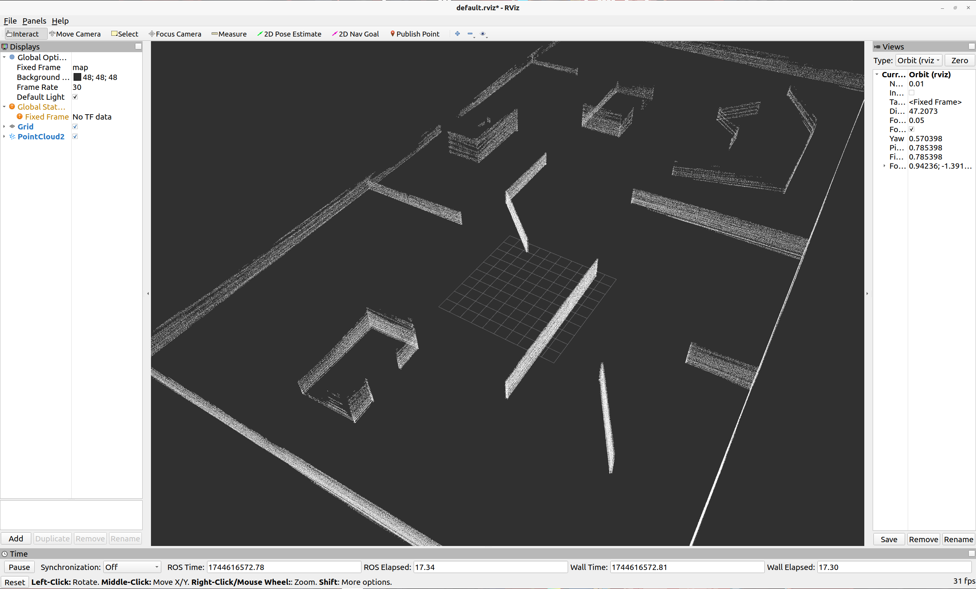Pick the 2D Nav Goal tool
The width and height of the screenshot is (976, 589).
click(x=355, y=34)
